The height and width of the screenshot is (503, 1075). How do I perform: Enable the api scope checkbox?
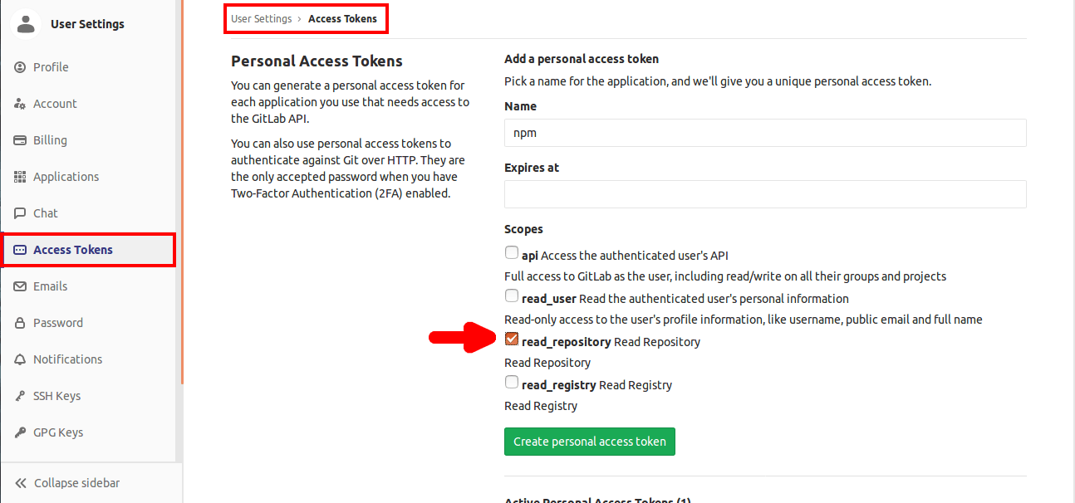(x=512, y=253)
